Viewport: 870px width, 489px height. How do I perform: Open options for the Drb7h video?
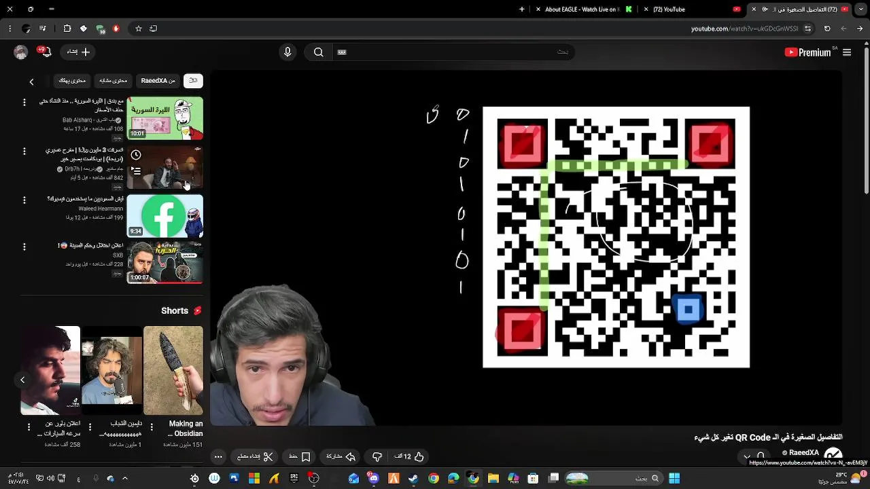[x=24, y=151]
